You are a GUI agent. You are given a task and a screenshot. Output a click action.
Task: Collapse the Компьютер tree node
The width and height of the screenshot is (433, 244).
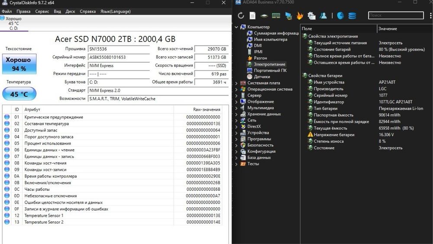[236, 27]
